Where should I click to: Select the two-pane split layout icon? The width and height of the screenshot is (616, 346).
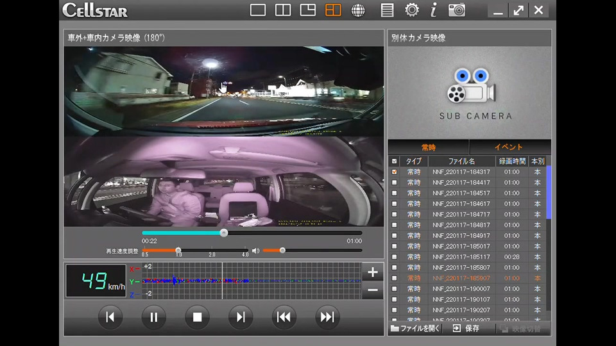(283, 10)
